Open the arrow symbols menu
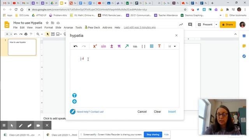 click(127, 46)
